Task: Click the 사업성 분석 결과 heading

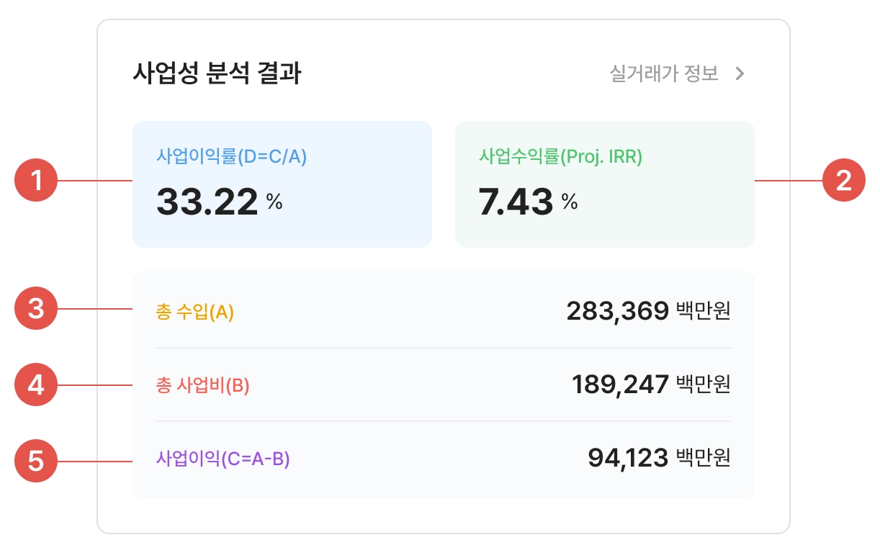Action: click(x=217, y=73)
